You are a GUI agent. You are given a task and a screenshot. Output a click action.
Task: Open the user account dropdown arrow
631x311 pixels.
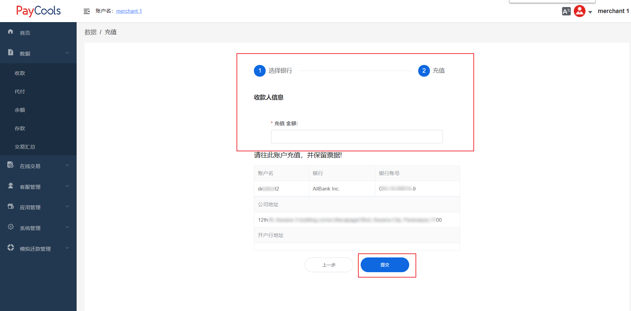point(590,12)
